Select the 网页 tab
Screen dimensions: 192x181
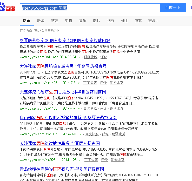pyautogui.click(x=27, y=21)
